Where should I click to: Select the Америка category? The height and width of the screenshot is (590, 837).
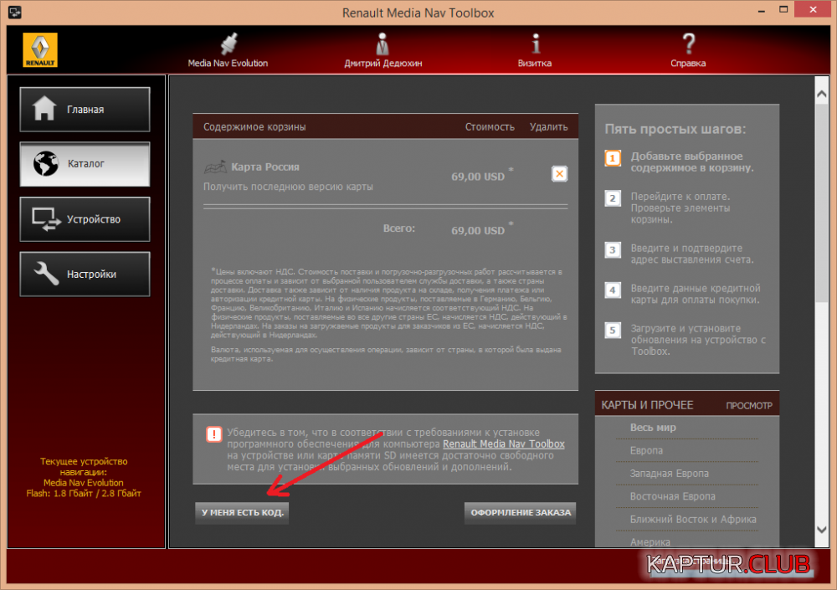[x=650, y=542]
